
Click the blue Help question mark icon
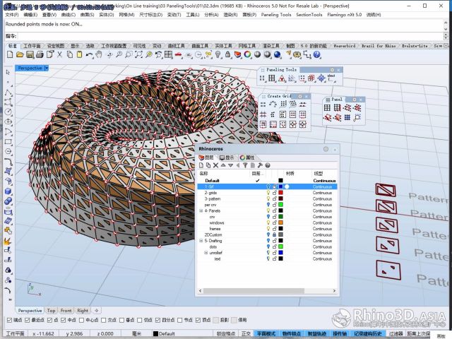[x=317, y=54]
